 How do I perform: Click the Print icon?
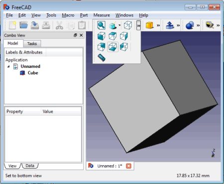pos(46,25)
